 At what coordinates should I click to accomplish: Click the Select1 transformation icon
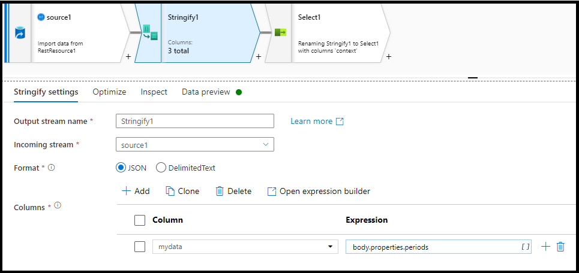[281, 33]
